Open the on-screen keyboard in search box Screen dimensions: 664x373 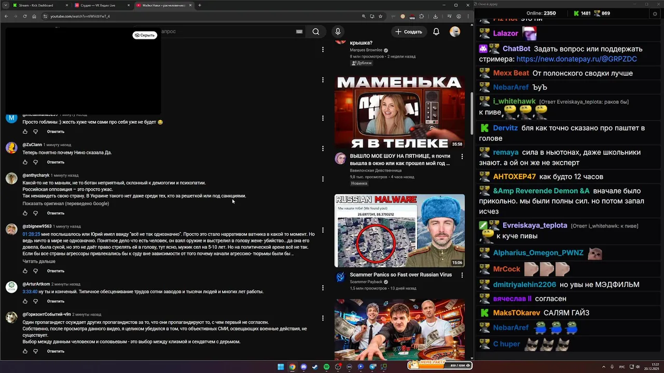click(x=299, y=32)
